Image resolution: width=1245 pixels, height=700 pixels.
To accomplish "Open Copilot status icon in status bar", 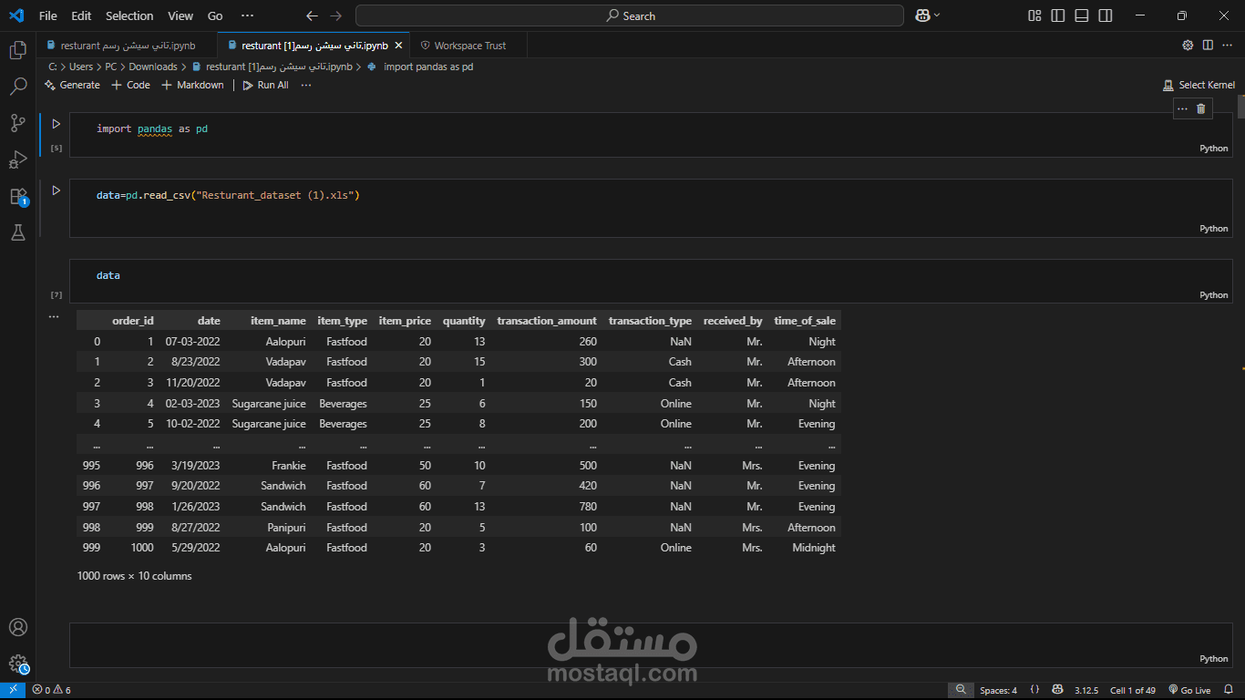I will coord(1057,690).
